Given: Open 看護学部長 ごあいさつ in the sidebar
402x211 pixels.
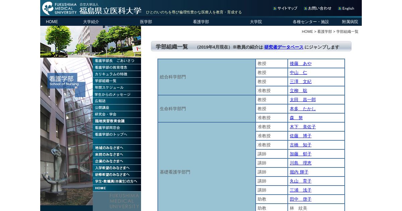Looking at the screenshot, I should pyautogui.click(x=117, y=61).
